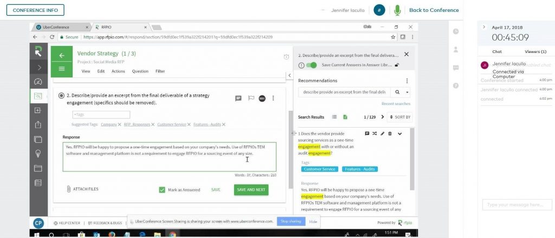Click the paperclip Attach Files icon
Image resolution: width=555 pixels, height=238 pixels.
tap(69, 189)
